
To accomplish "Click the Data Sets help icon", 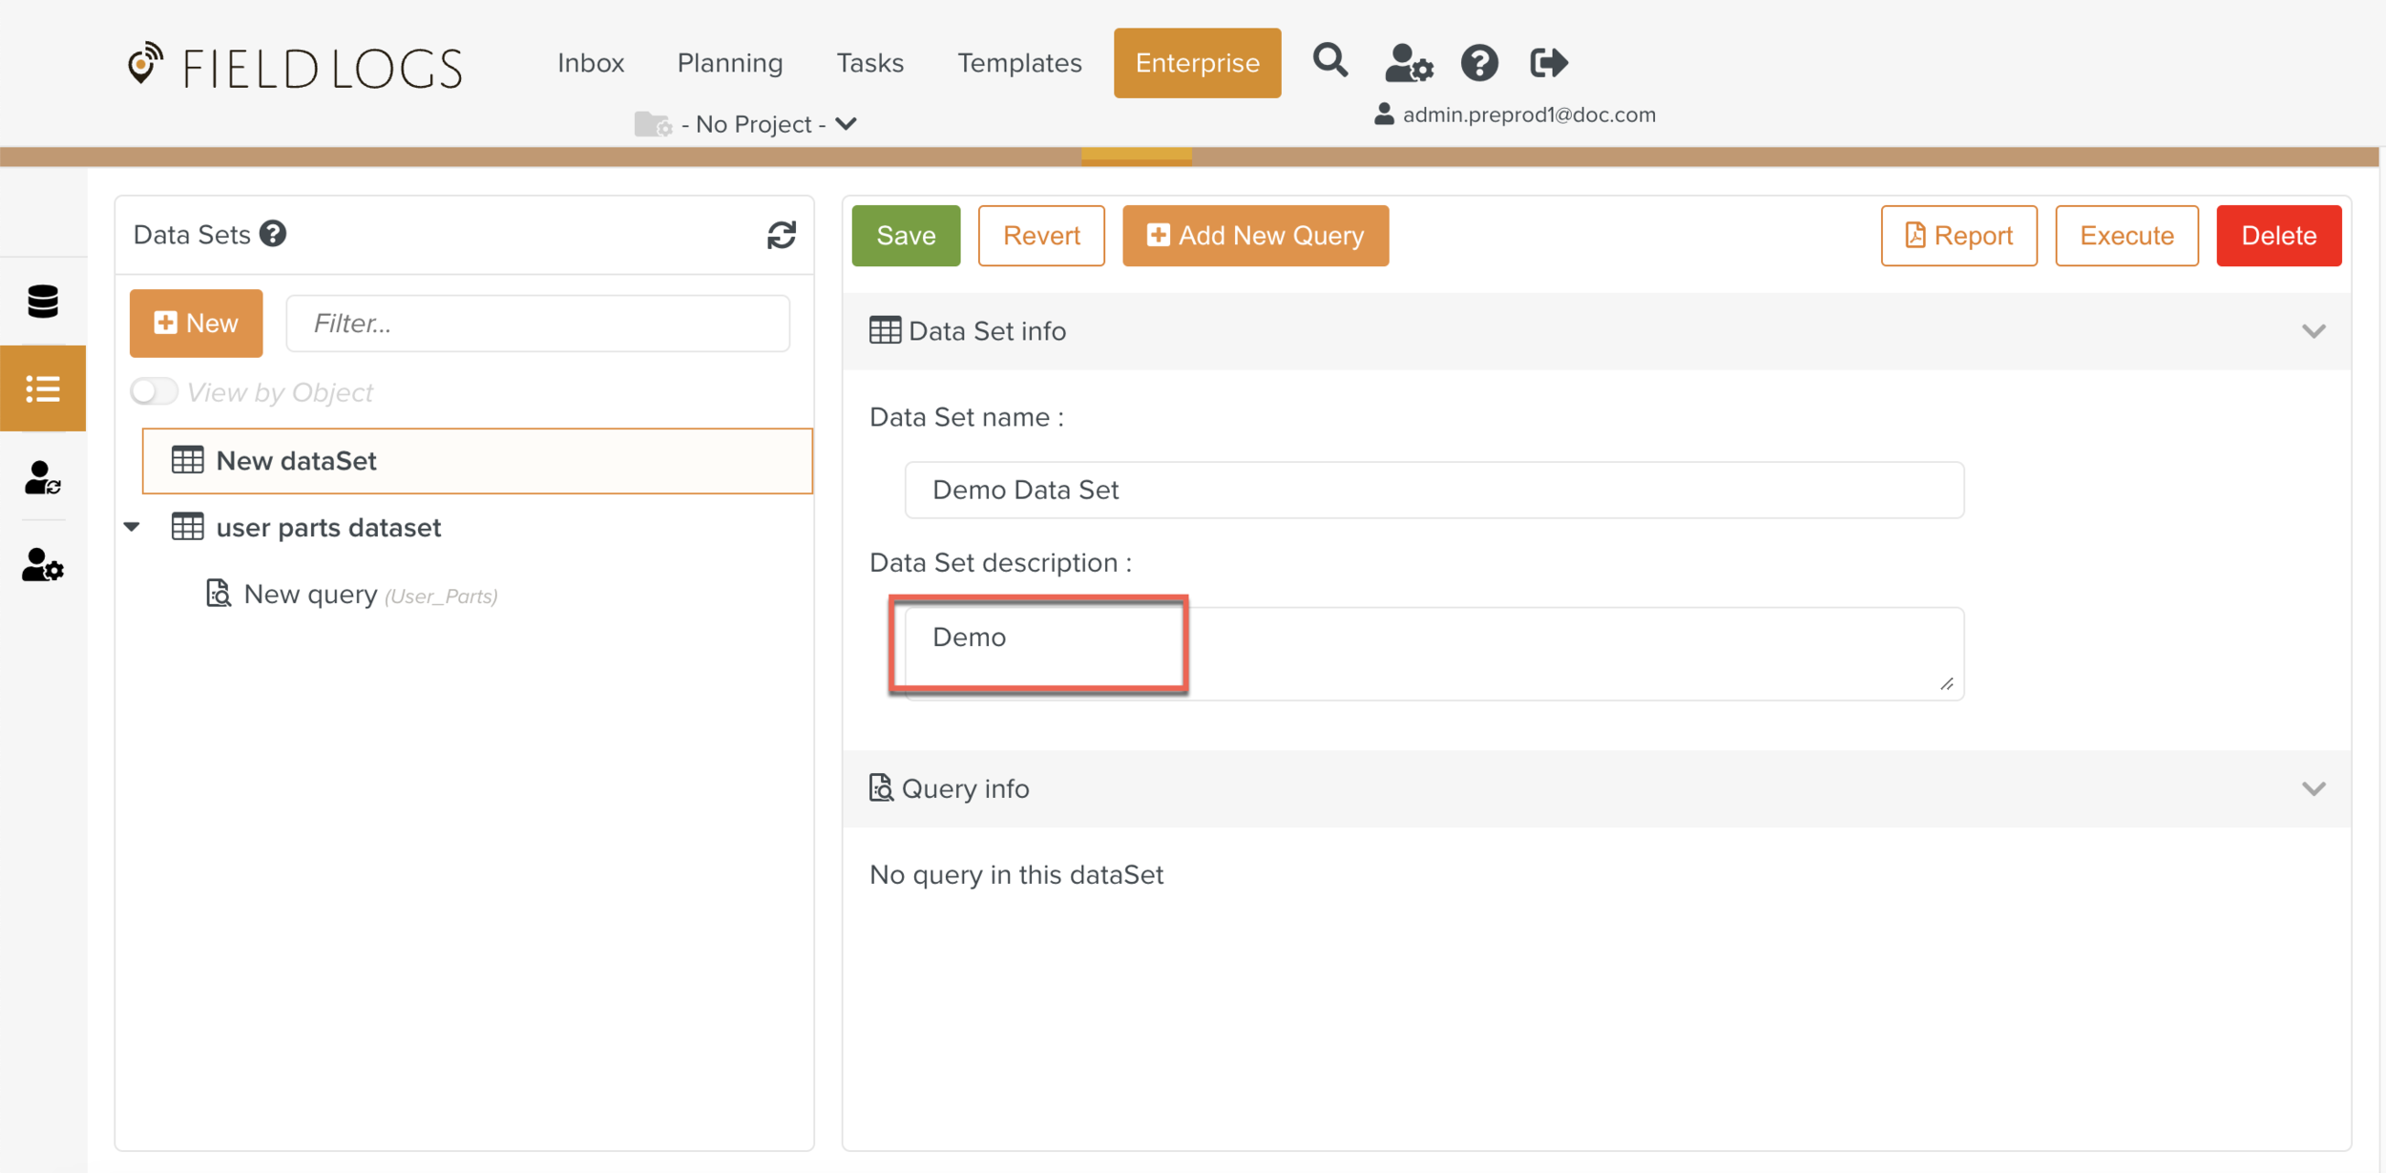I will tap(273, 234).
